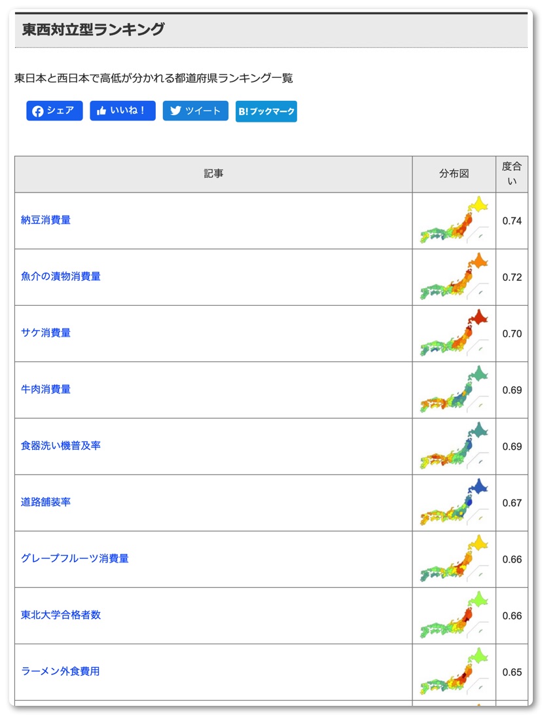Click the 牛肉消費量 distribution map thumbnail
Viewport: 542px width, 715px height.
(x=454, y=390)
